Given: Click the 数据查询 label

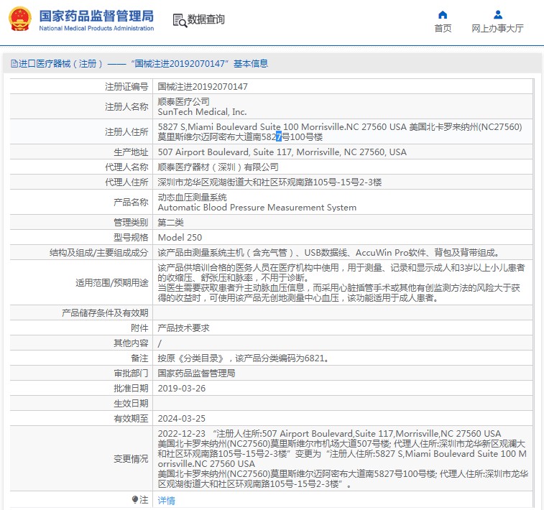Looking at the screenshot, I should tap(206, 19).
